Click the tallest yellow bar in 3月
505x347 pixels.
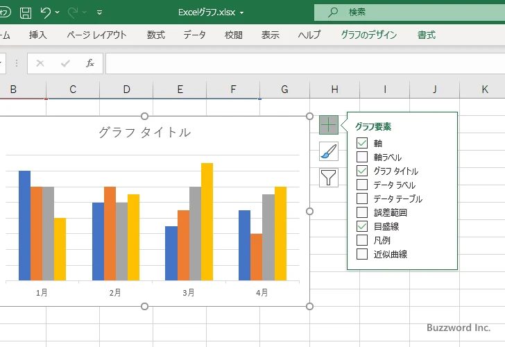207,221
